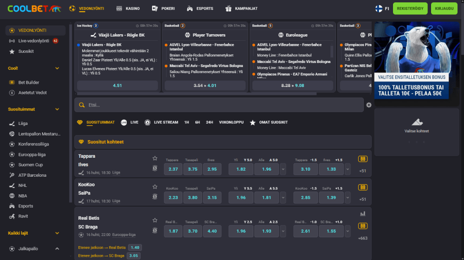Expand handicap dropdown for KooKoo match

click(347, 198)
